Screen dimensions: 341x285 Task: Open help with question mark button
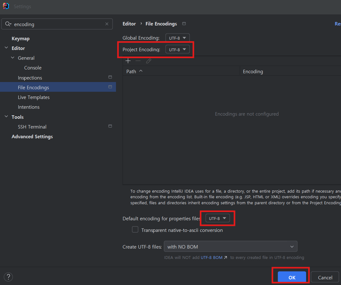tap(8, 277)
